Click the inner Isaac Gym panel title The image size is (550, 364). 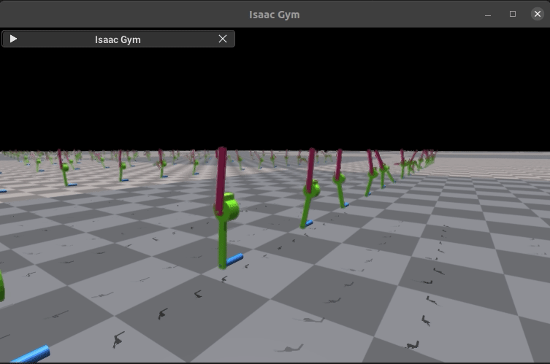tap(118, 39)
